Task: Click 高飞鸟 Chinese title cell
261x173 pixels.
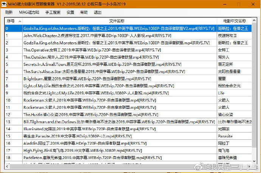Action: tap(234, 151)
